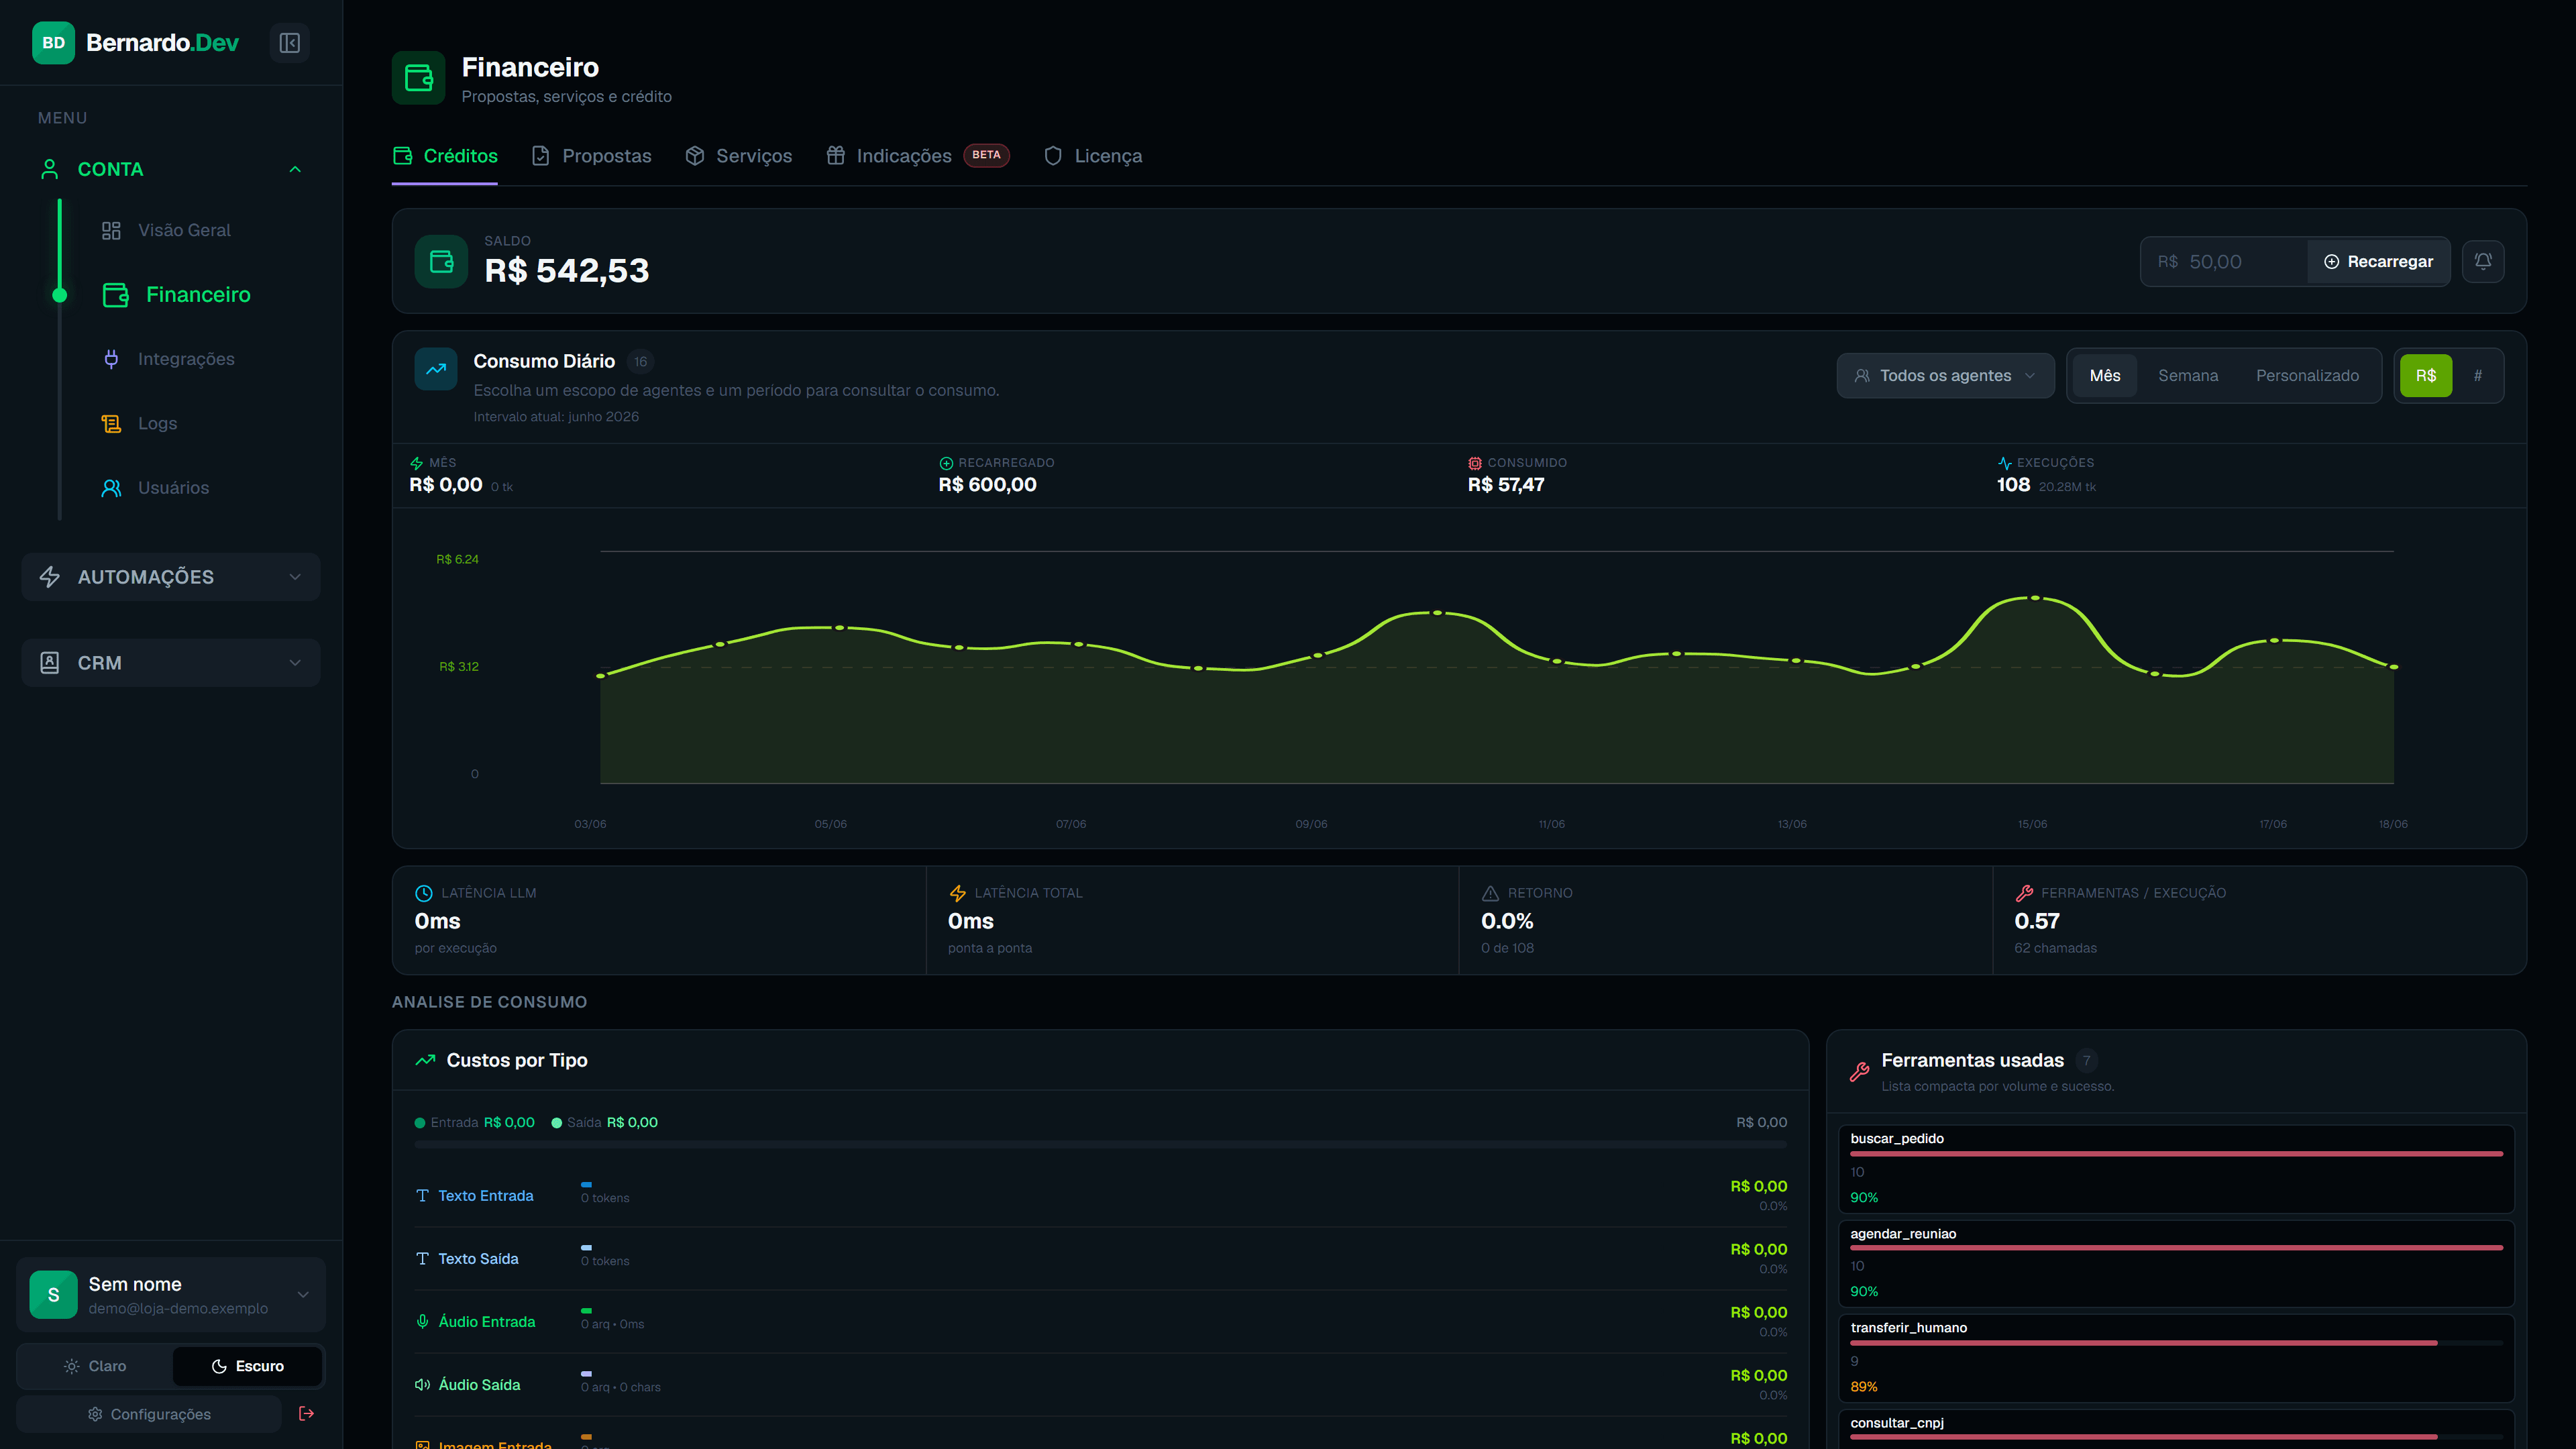This screenshot has width=2576, height=1449.
Task: Click the notification bell icon
Action: click(x=2483, y=261)
